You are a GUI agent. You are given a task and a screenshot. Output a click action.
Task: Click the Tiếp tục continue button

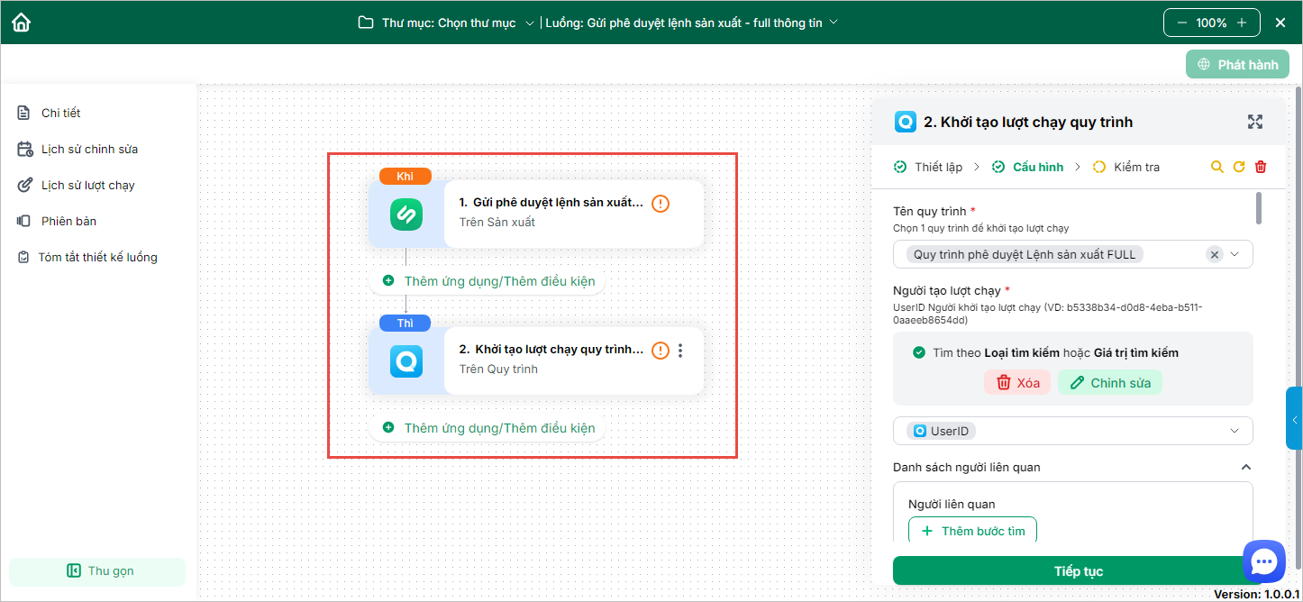[1078, 570]
